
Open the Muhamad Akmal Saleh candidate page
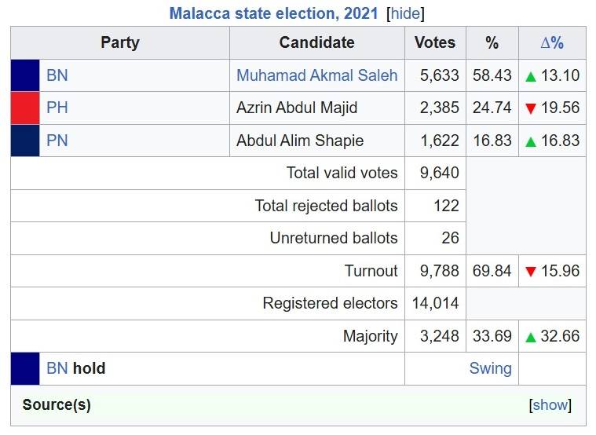pyautogui.click(x=317, y=75)
